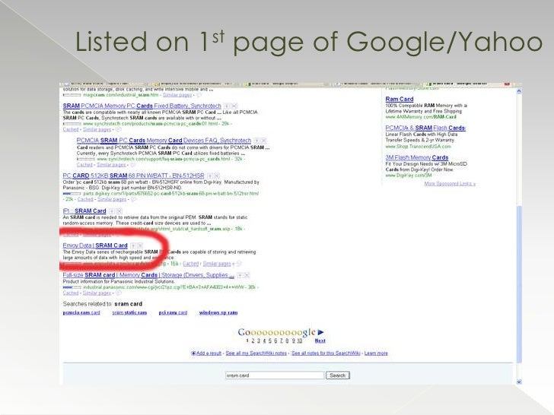The width and height of the screenshot is (554, 415).
Task: Click the remove icon beside the Envoy Data result
Action: 140,246
